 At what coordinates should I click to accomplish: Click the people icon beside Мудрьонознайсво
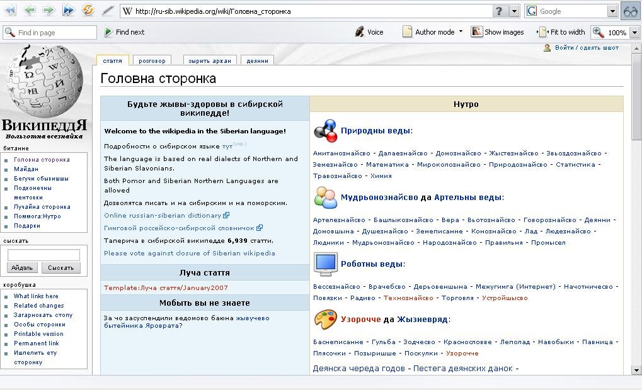pos(326,198)
